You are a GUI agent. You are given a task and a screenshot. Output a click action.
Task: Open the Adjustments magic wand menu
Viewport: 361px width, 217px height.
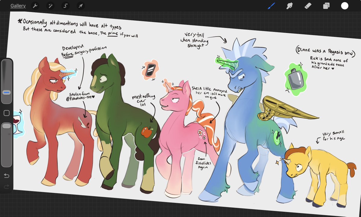[x=50, y=6]
